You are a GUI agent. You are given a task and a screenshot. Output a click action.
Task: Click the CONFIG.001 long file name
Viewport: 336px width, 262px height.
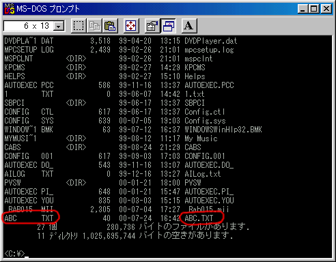205,156
